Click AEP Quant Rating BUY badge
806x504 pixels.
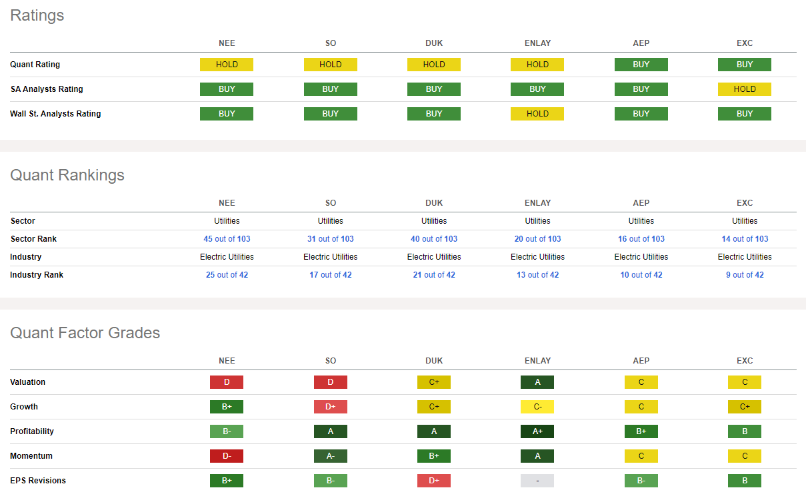coord(641,65)
